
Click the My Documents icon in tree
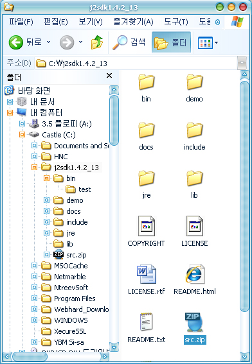pos(22,101)
